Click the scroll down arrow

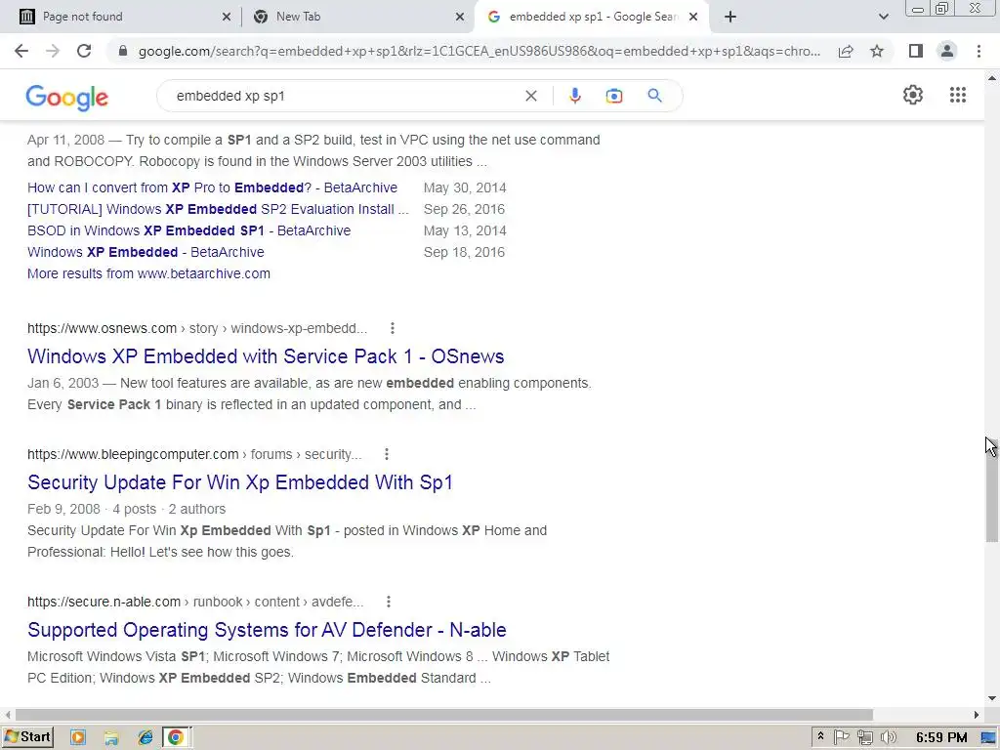992,698
